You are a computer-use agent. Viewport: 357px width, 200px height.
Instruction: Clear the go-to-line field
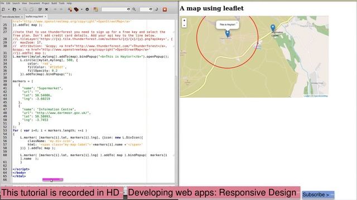151,9
